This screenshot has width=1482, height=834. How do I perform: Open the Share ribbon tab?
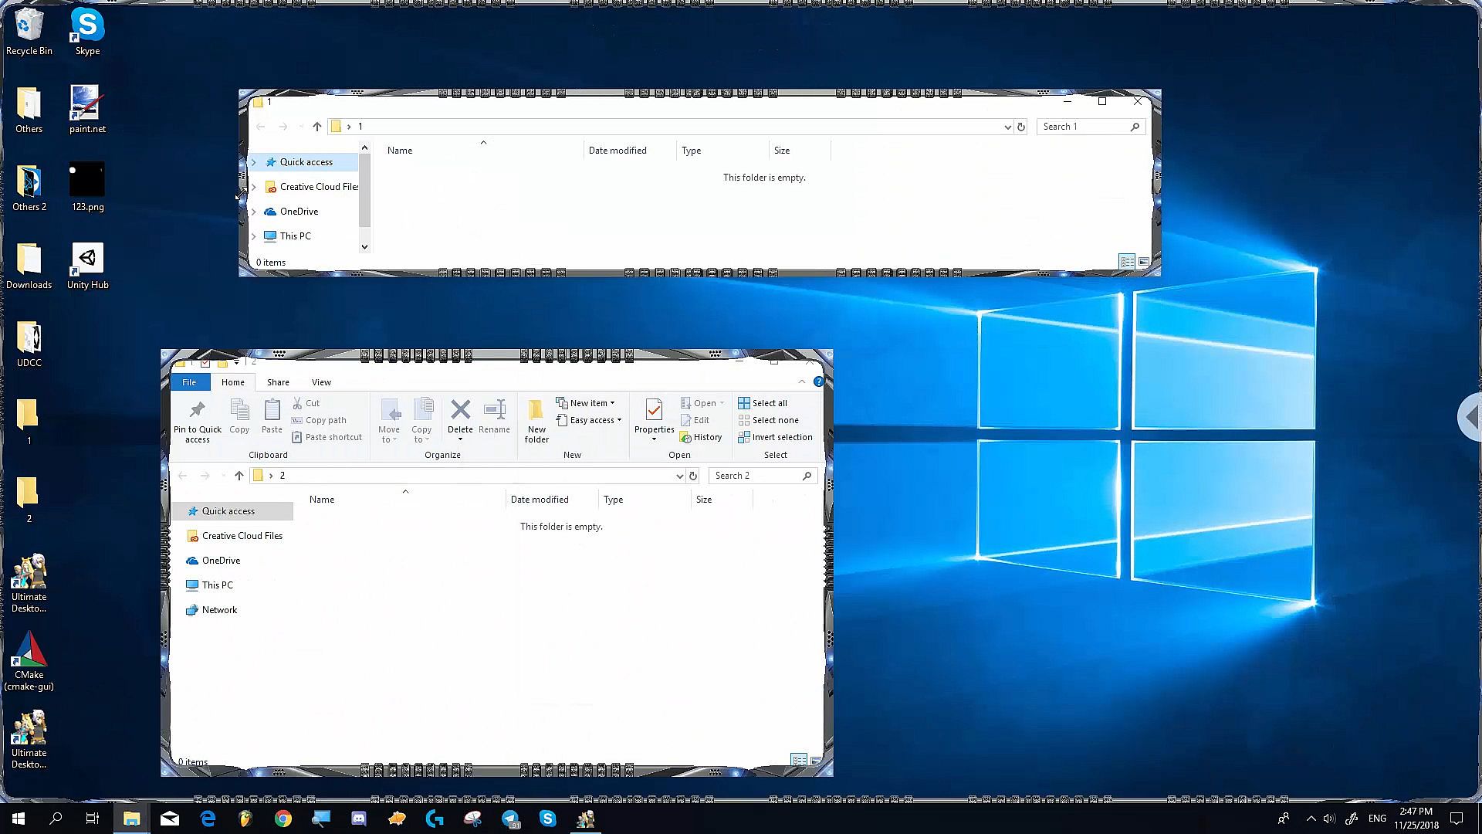tap(278, 382)
